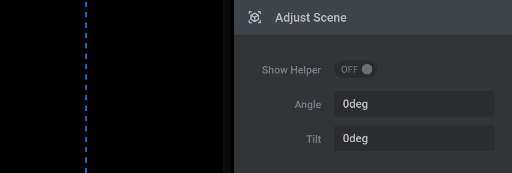Click the 0deg value in Tilt field

pos(355,139)
